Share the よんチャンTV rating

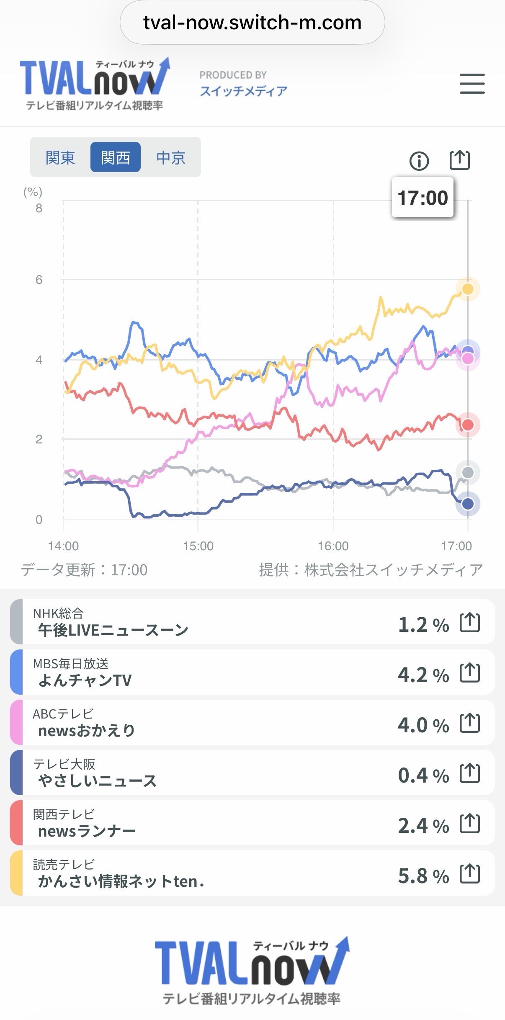470,672
